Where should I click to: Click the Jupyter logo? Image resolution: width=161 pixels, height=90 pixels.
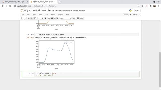[26, 10]
